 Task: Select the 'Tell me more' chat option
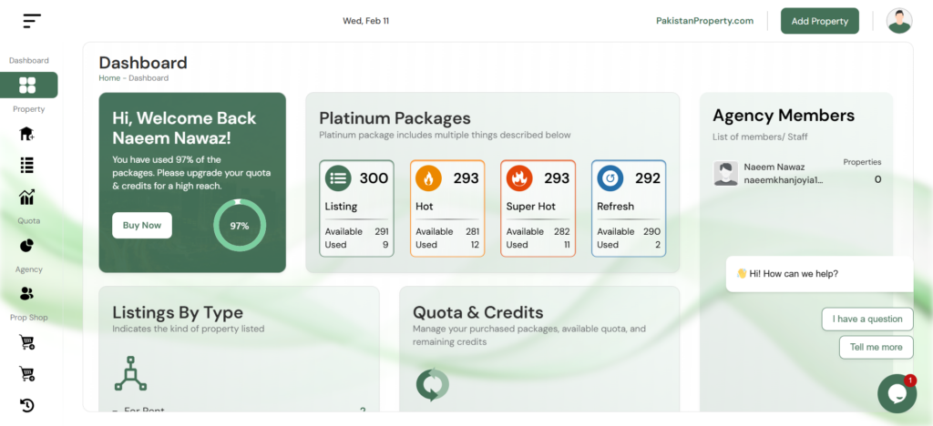pyautogui.click(x=876, y=347)
